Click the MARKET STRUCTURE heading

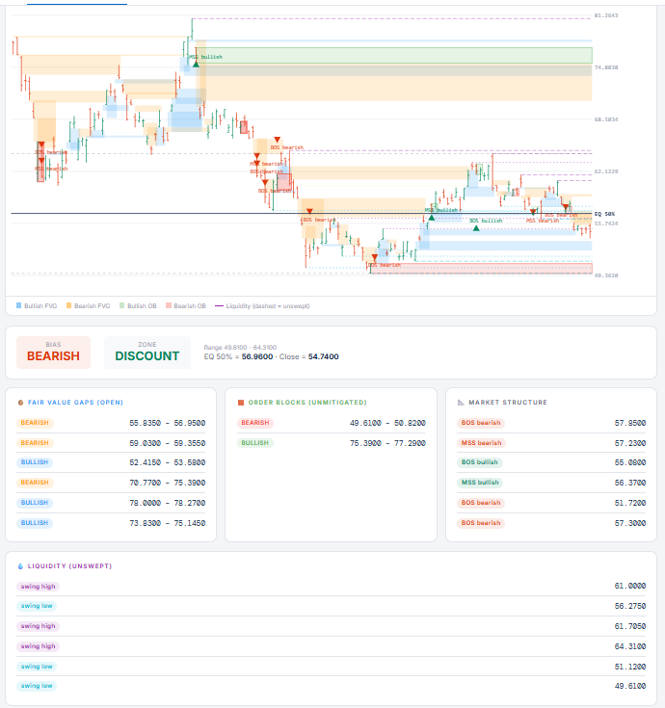tap(508, 403)
